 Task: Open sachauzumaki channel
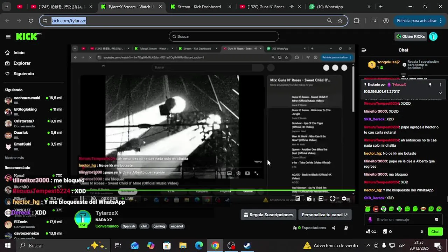[x=33, y=100]
